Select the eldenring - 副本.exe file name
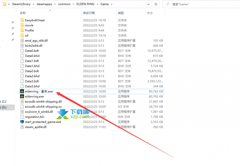The width and height of the screenshot is (240, 166). [39, 91]
